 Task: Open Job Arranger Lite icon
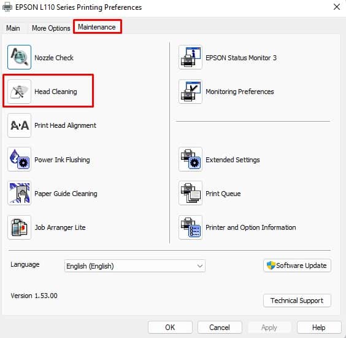tap(19, 227)
